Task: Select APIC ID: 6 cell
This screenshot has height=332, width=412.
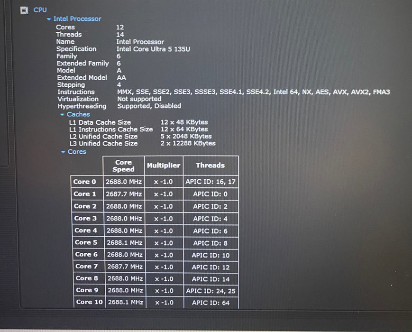Action: tap(211, 231)
